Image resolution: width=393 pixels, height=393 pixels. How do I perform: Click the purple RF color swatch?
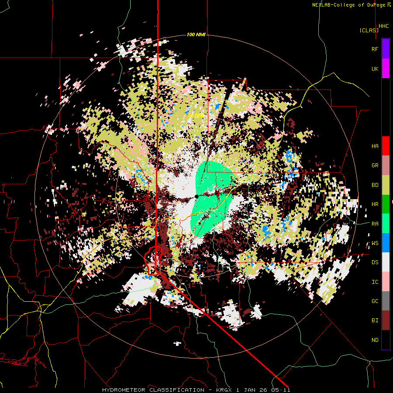pos(386,49)
